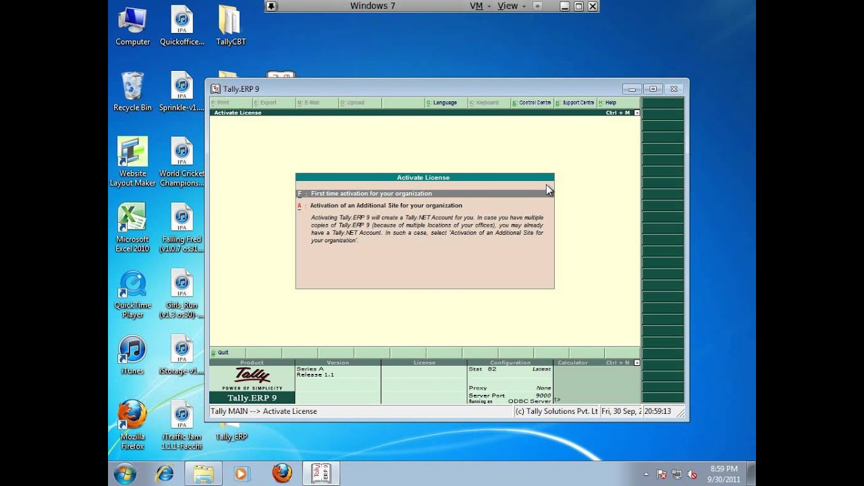Image resolution: width=864 pixels, height=486 pixels.
Task: Select the Falling Fred IPA file
Action: coord(182,228)
